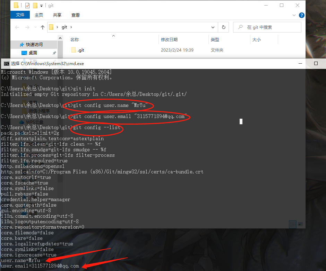Click the user.name=MrYu output line
The height and width of the screenshot is (271, 326).
(x=20, y=260)
